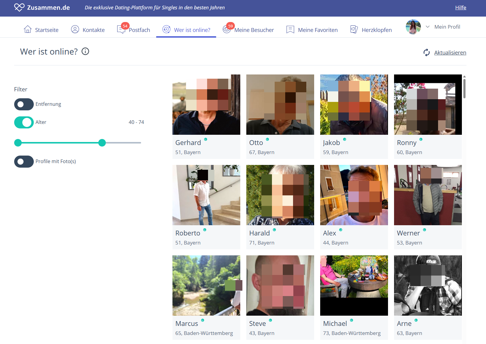Image resolution: width=486 pixels, height=344 pixels.
Task: Click the Wer ist online target icon
Action: (166, 29)
